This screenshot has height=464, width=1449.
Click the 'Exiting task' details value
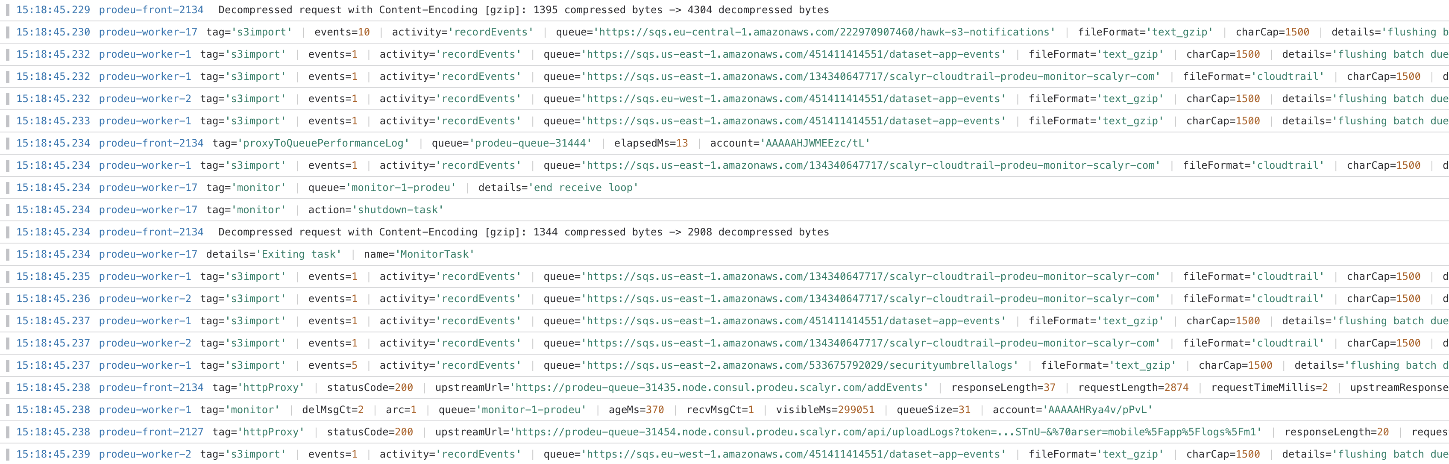coord(301,254)
